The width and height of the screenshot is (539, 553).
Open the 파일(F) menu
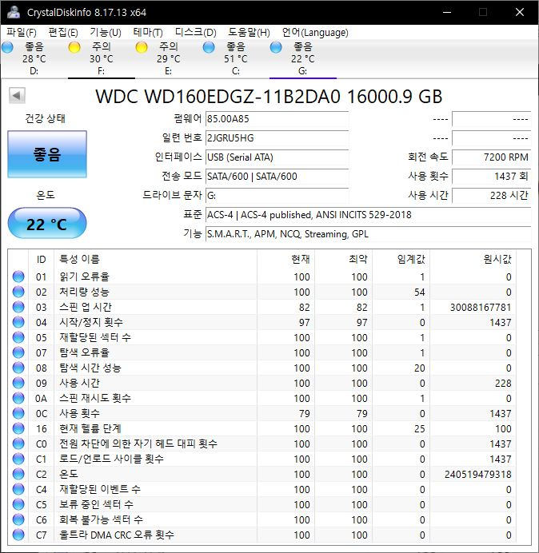coord(21,33)
